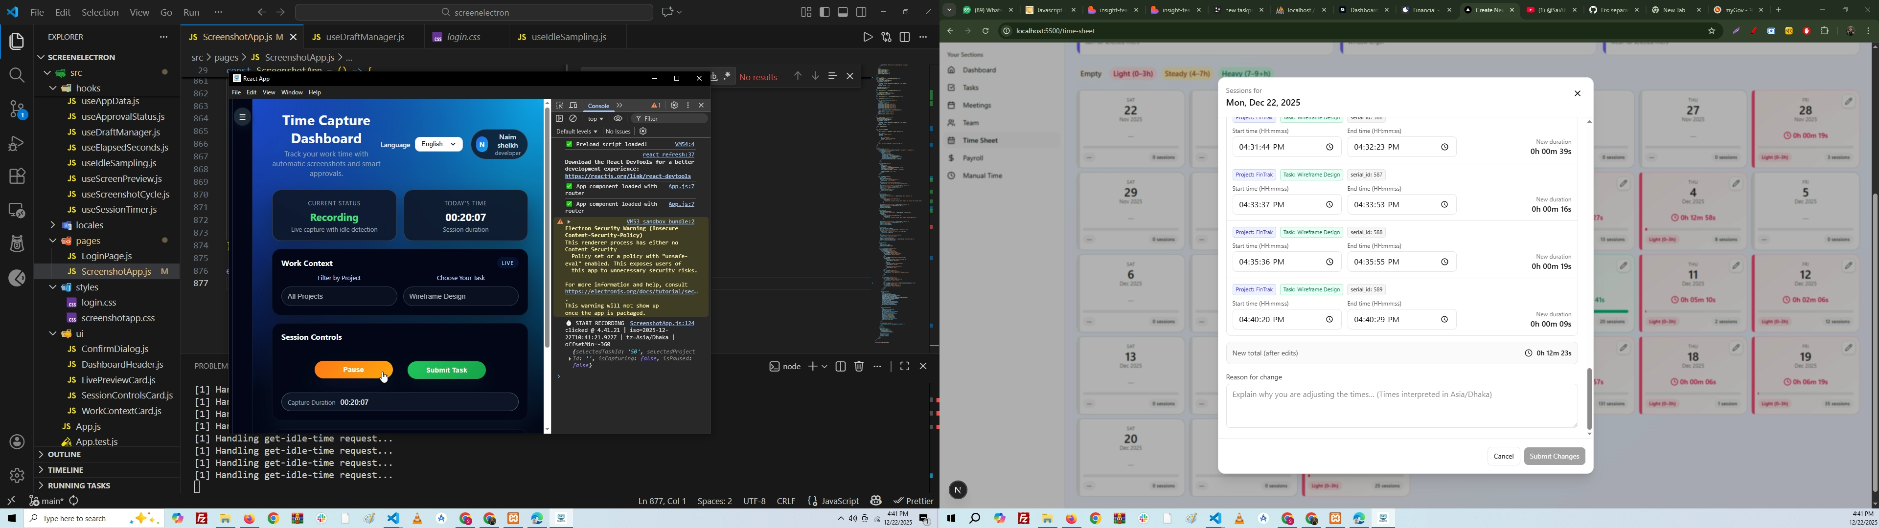Click the DevTools inspect element icon

coord(559,106)
